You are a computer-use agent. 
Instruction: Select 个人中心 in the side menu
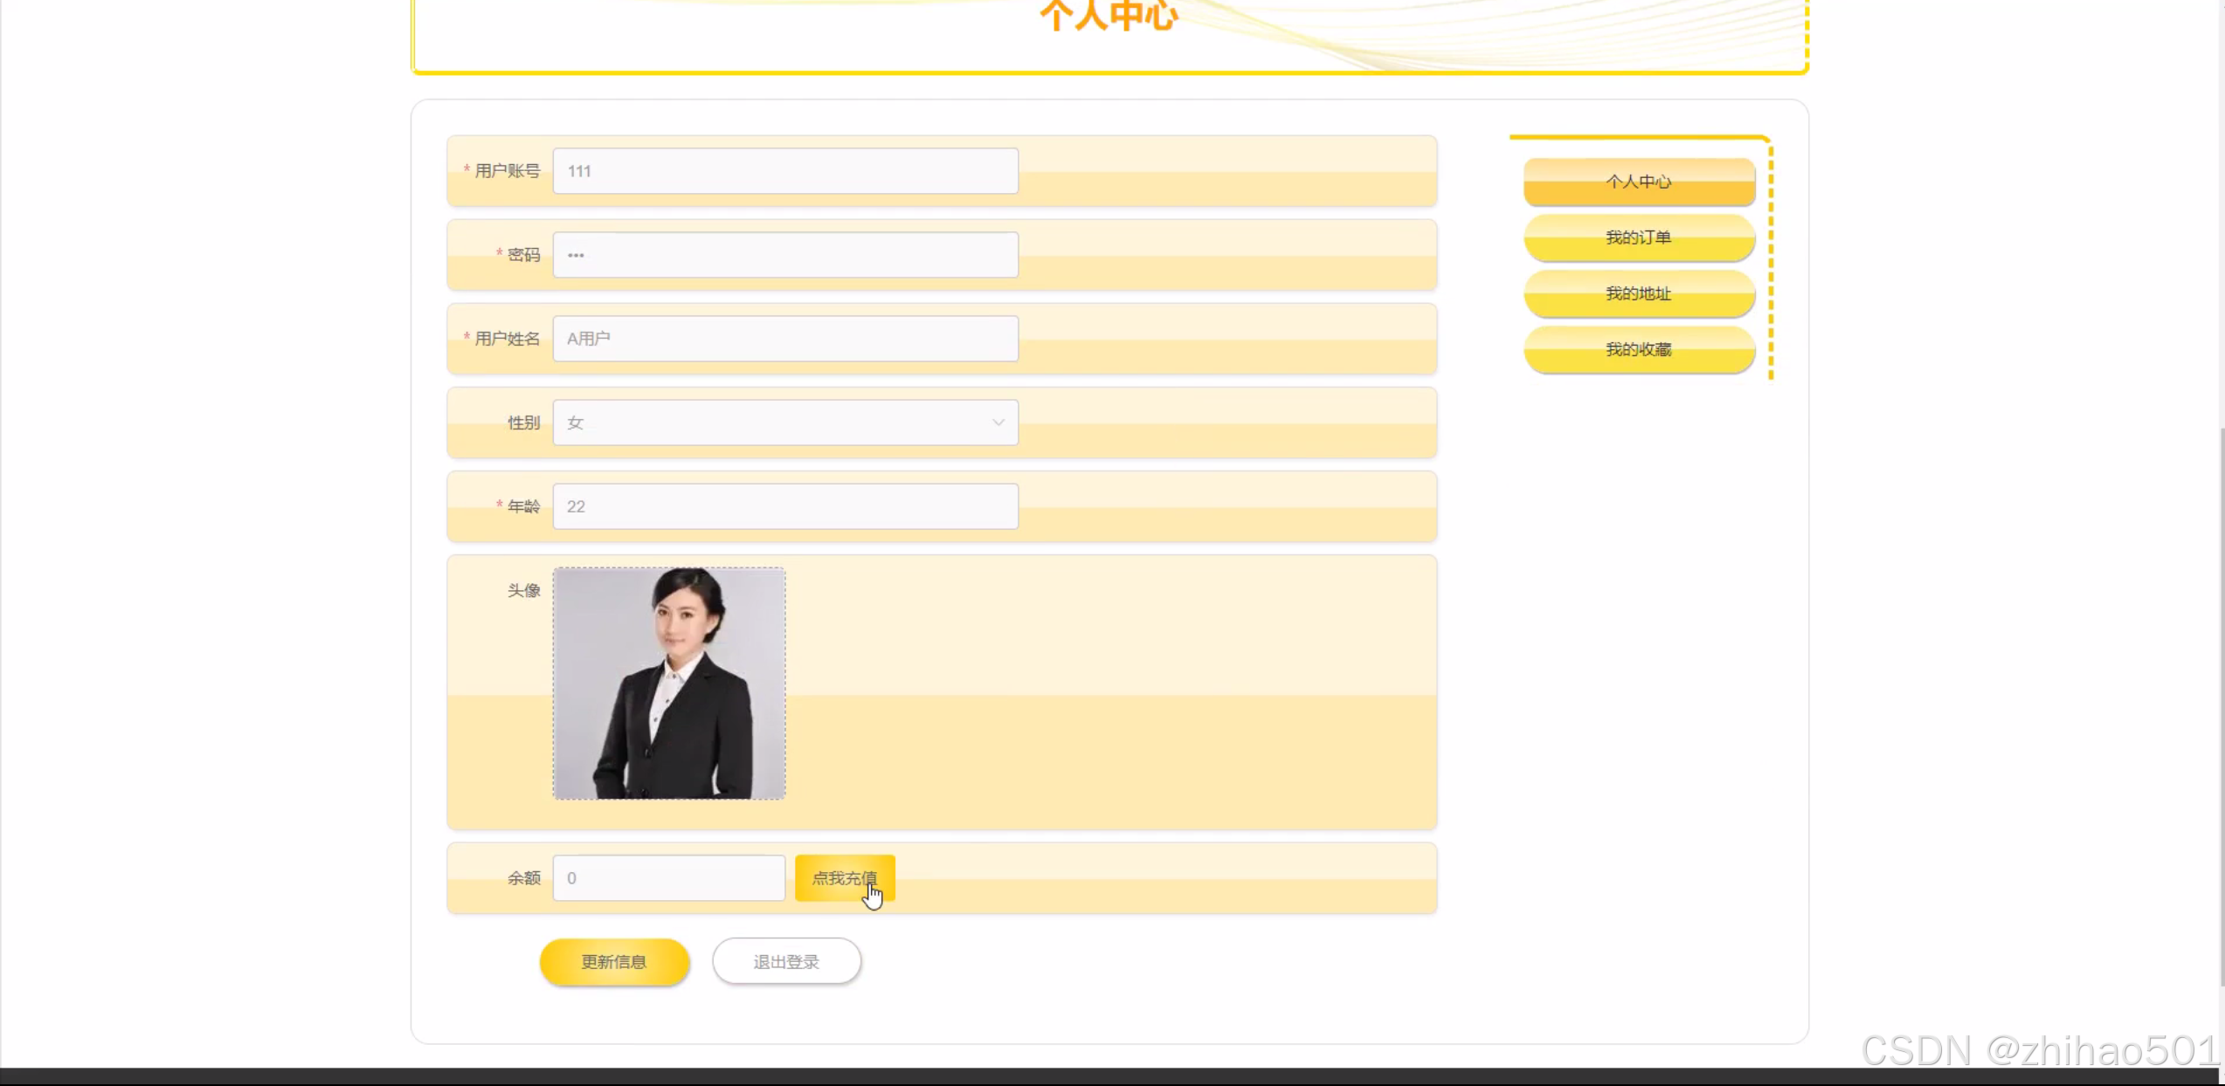click(x=1639, y=182)
